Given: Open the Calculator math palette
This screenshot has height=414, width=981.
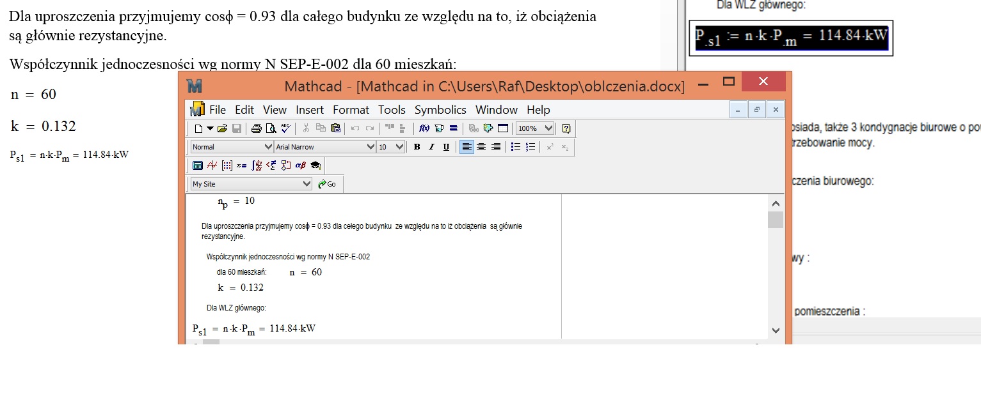Looking at the screenshot, I should [198, 165].
